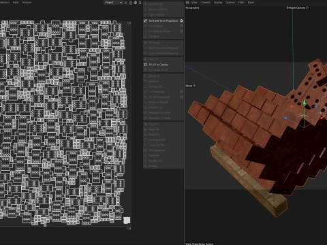Open UV Weld and Relax gear options

click(181, 31)
